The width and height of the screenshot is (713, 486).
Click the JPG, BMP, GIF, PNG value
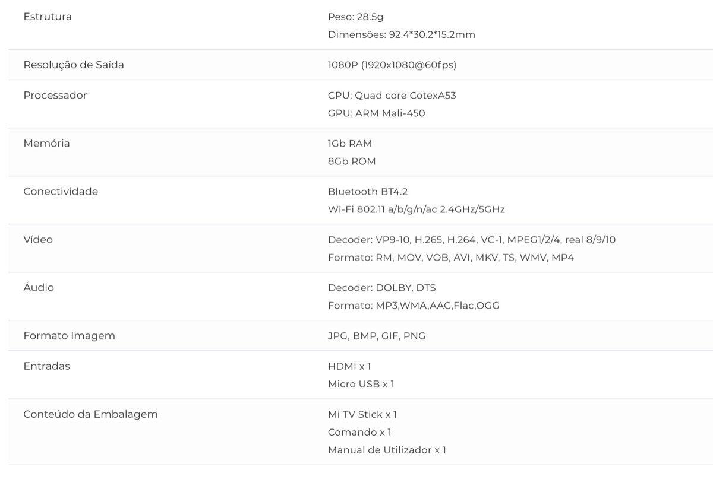pos(377,335)
